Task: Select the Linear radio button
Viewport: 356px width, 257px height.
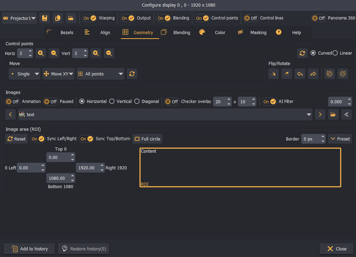Action: tap(335, 53)
